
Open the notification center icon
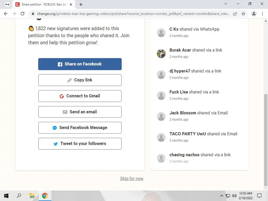[259, 196]
